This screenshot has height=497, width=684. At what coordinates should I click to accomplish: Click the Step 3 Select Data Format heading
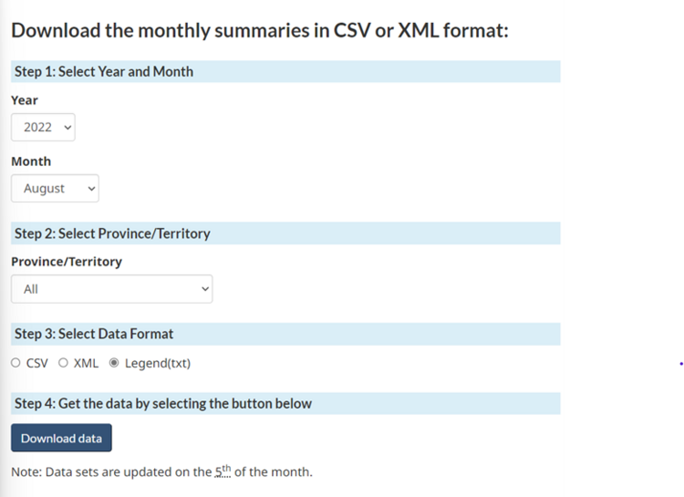[x=94, y=334]
